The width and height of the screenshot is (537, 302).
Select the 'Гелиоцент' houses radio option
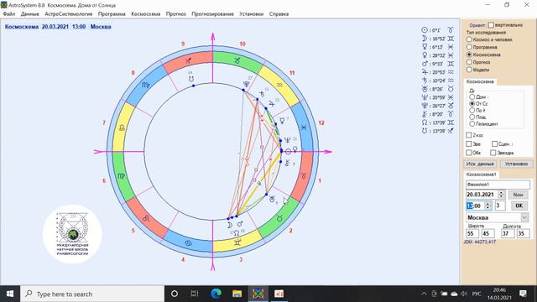click(472, 123)
